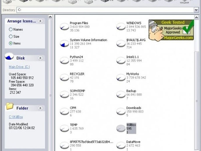Click the Program Files pie chart icon
Image resolution: width=201 pixels, height=151 pixels.
point(64,27)
